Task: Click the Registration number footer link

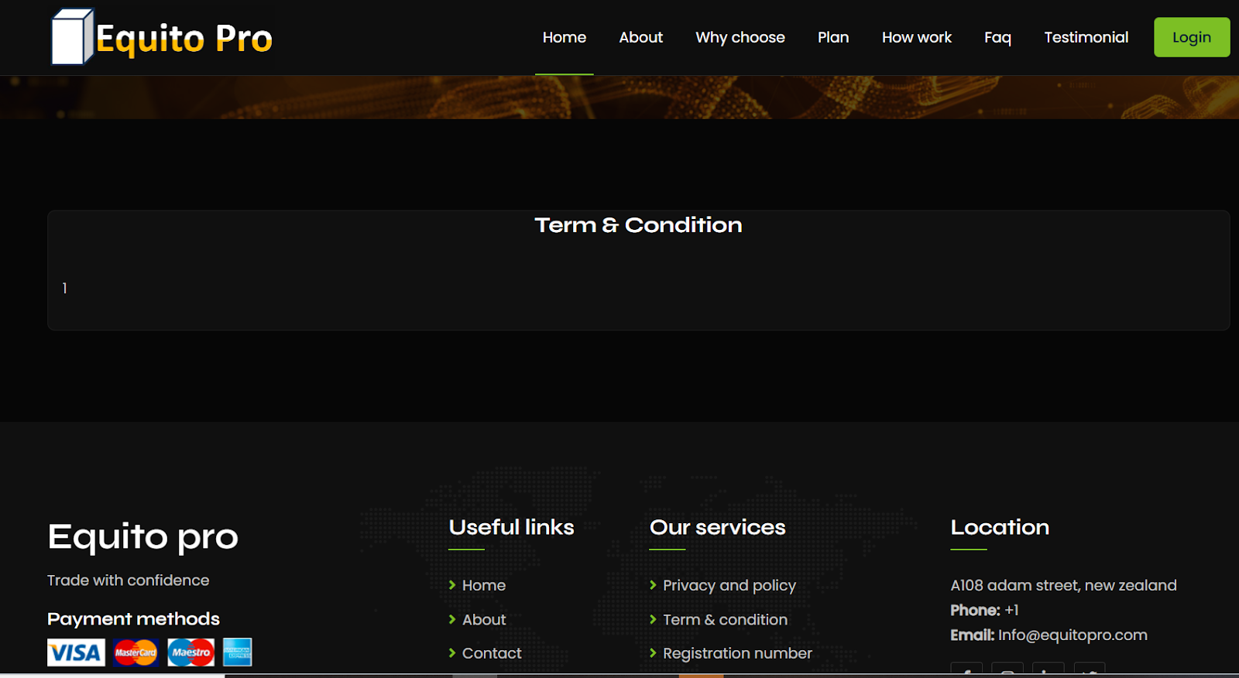Action: 737,653
